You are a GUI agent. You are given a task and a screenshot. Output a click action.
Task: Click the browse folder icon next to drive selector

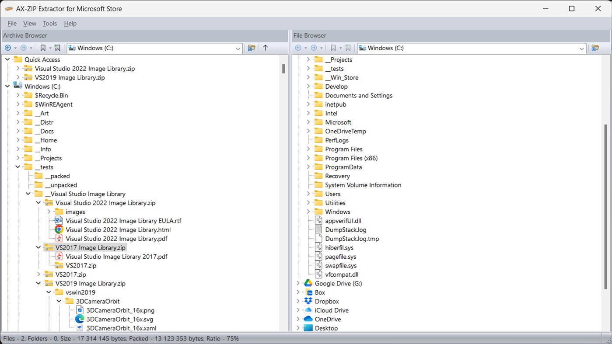point(252,48)
